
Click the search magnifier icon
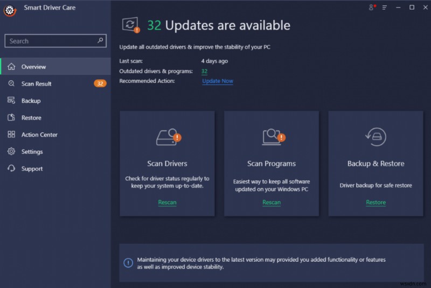[100, 40]
